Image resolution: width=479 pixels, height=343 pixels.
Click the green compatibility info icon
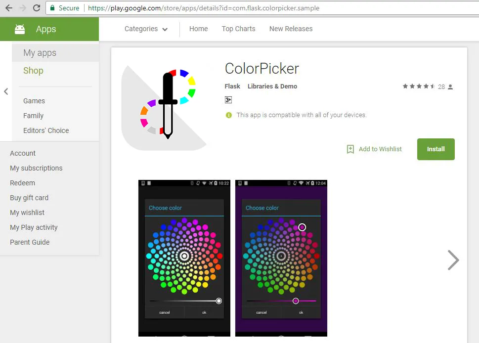pos(228,115)
